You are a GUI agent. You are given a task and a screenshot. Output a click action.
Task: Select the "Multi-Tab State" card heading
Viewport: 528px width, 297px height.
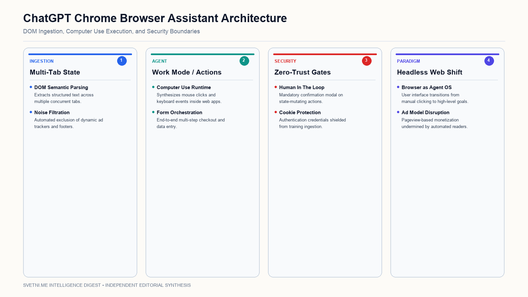click(55, 72)
